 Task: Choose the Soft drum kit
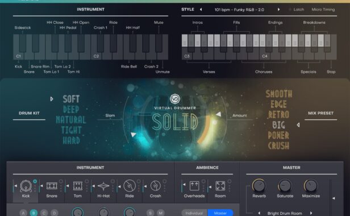[x=71, y=99]
